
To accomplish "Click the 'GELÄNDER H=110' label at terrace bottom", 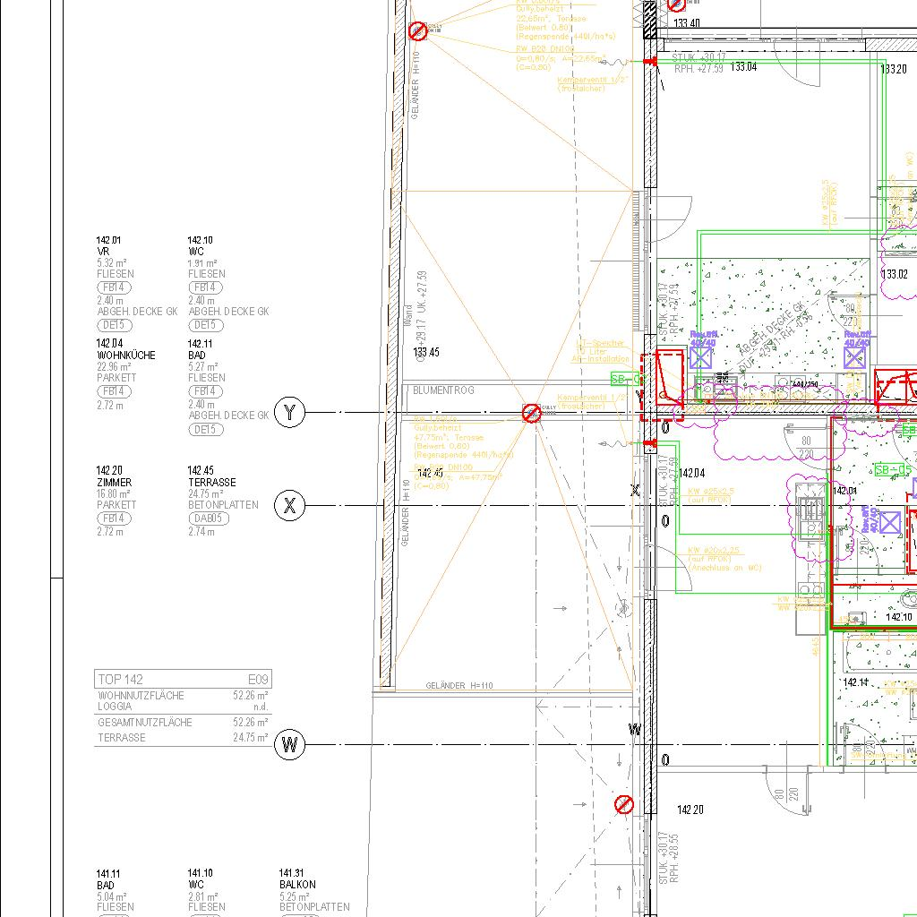I will point(458,686).
